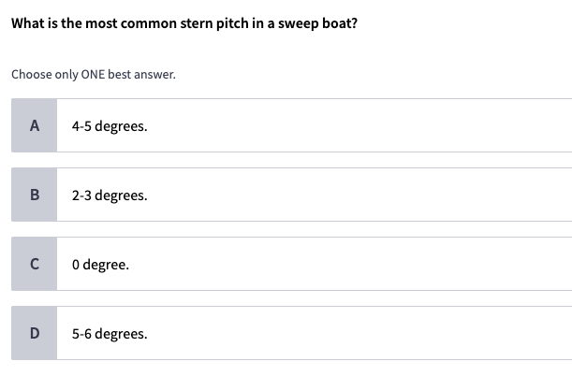Click the 'Choose only ONE best answer.' instruction

click(94, 74)
